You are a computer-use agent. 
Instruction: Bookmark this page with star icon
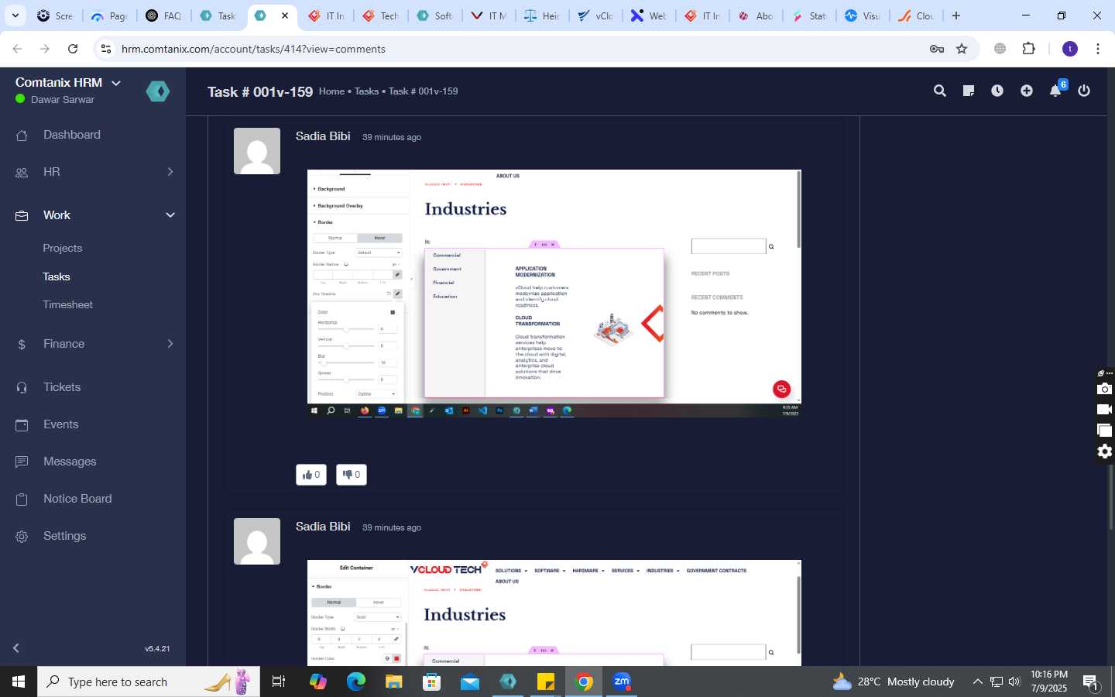tap(962, 49)
